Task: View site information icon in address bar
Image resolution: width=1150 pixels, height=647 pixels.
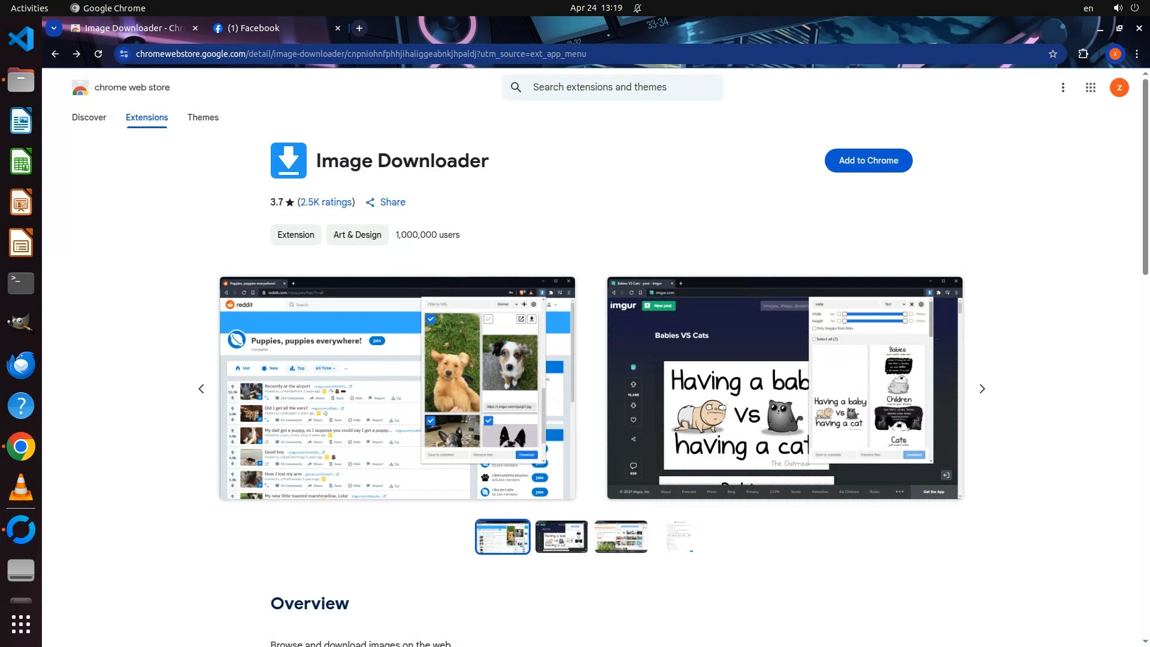Action: (124, 54)
